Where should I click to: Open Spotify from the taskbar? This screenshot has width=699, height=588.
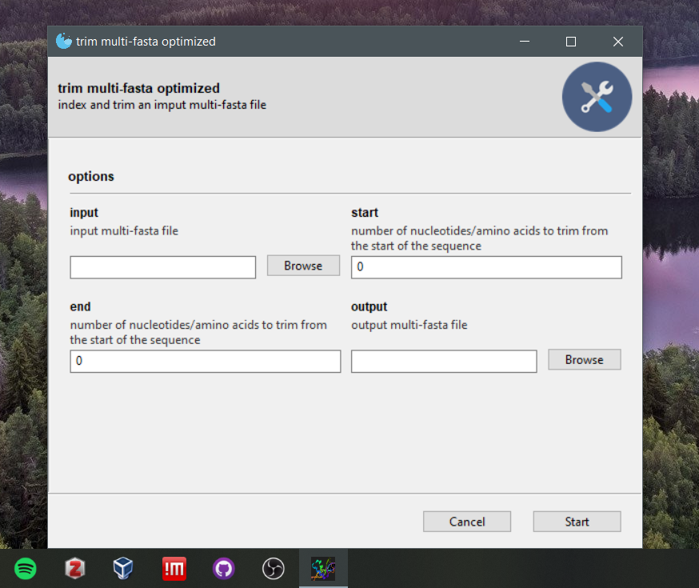pos(26,569)
